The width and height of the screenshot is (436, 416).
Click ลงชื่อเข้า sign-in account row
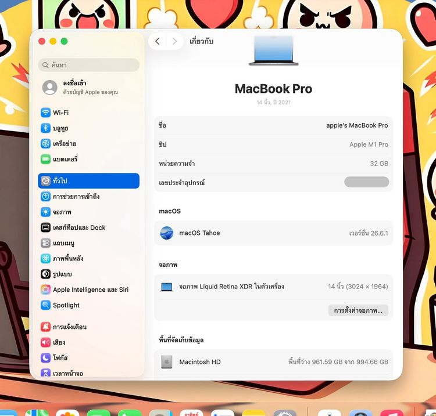(88, 87)
